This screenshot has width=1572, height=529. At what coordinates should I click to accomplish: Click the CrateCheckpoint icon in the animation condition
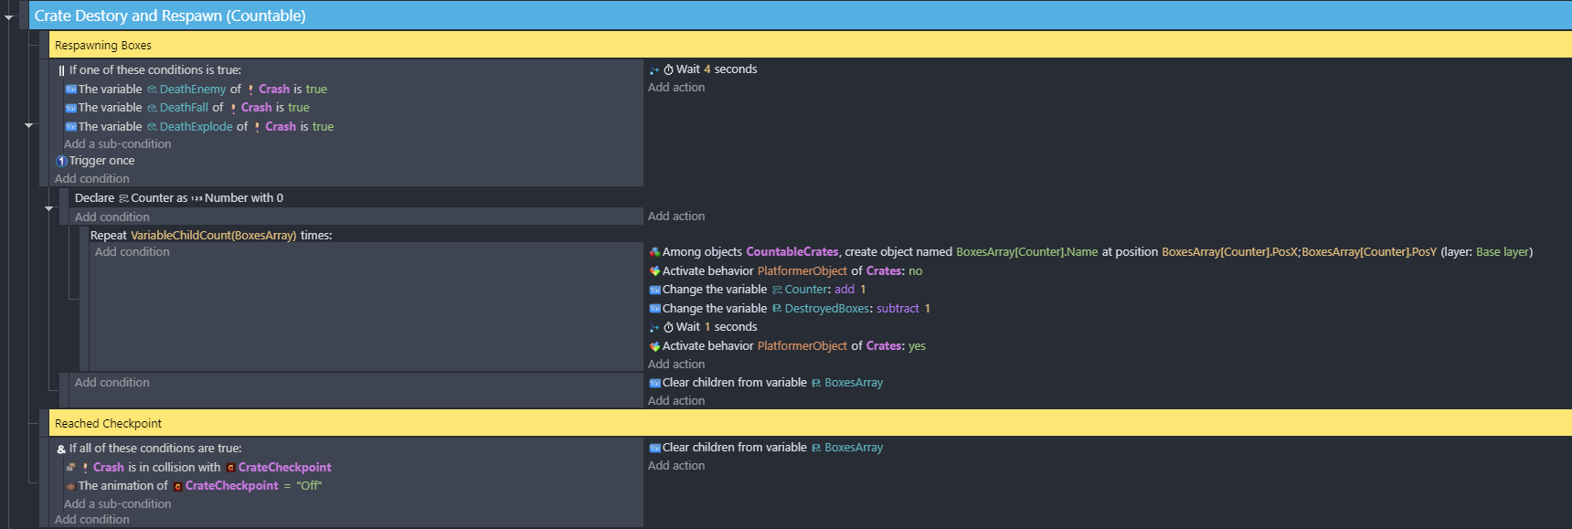point(177,486)
